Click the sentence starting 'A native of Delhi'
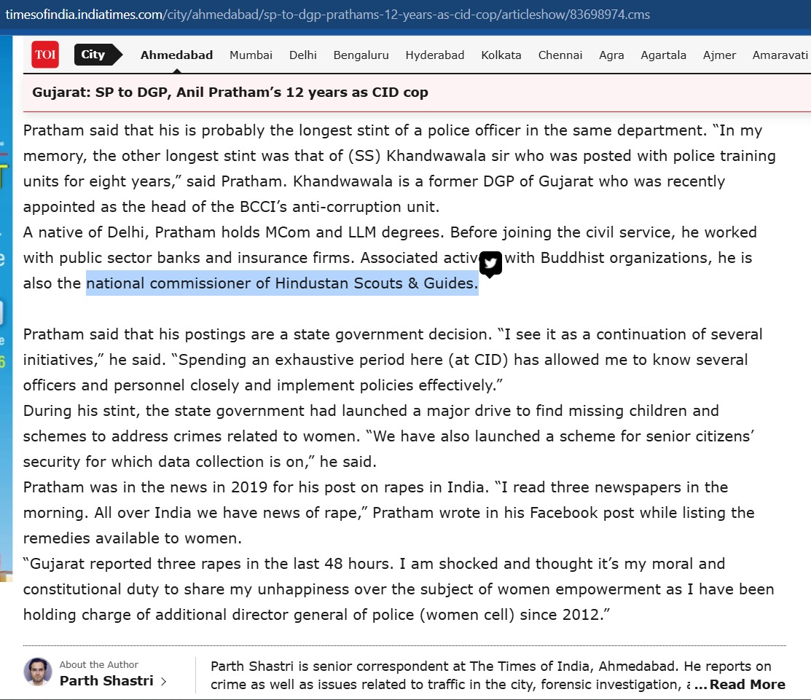Image resolution: width=811 pixels, height=700 pixels. pos(233,232)
